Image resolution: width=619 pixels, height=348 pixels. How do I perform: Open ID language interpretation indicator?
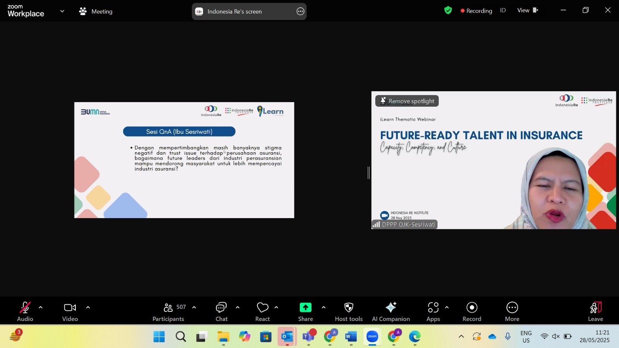[x=503, y=10]
